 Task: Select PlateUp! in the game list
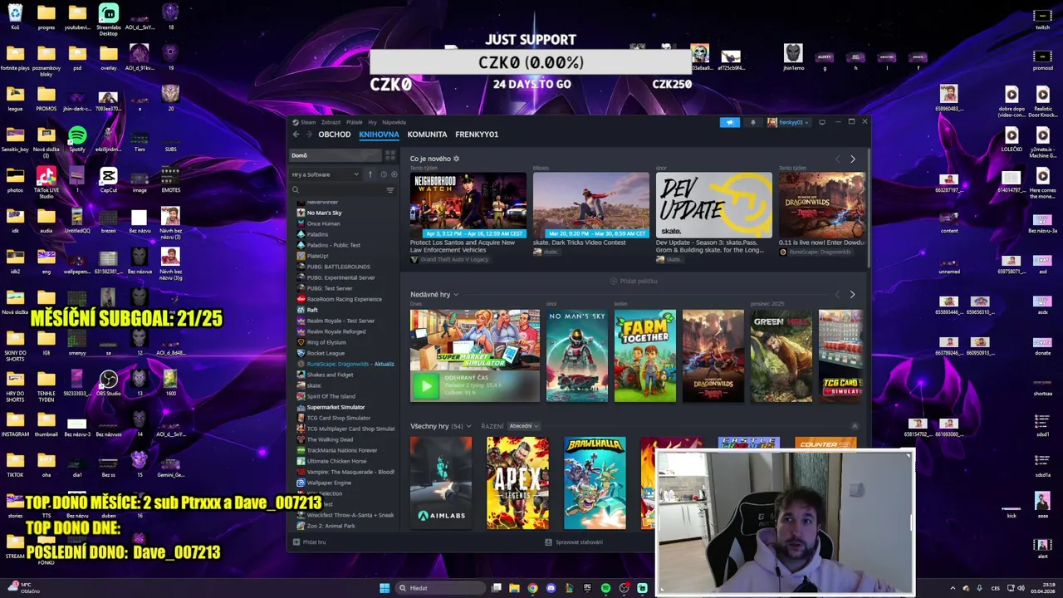coord(317,256)
